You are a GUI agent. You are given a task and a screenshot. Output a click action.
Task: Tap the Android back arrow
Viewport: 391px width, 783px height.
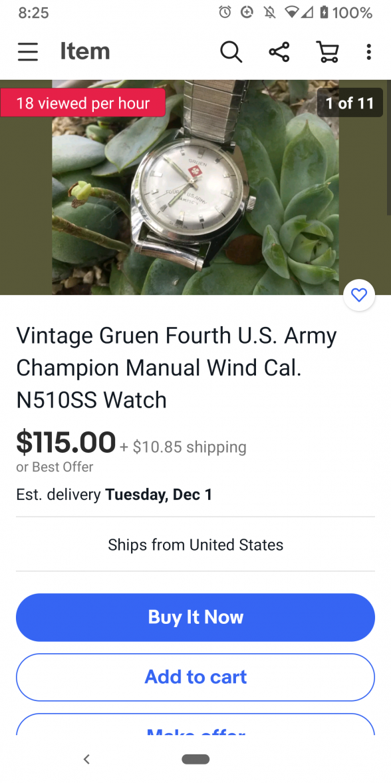click(x=86, y=759)
